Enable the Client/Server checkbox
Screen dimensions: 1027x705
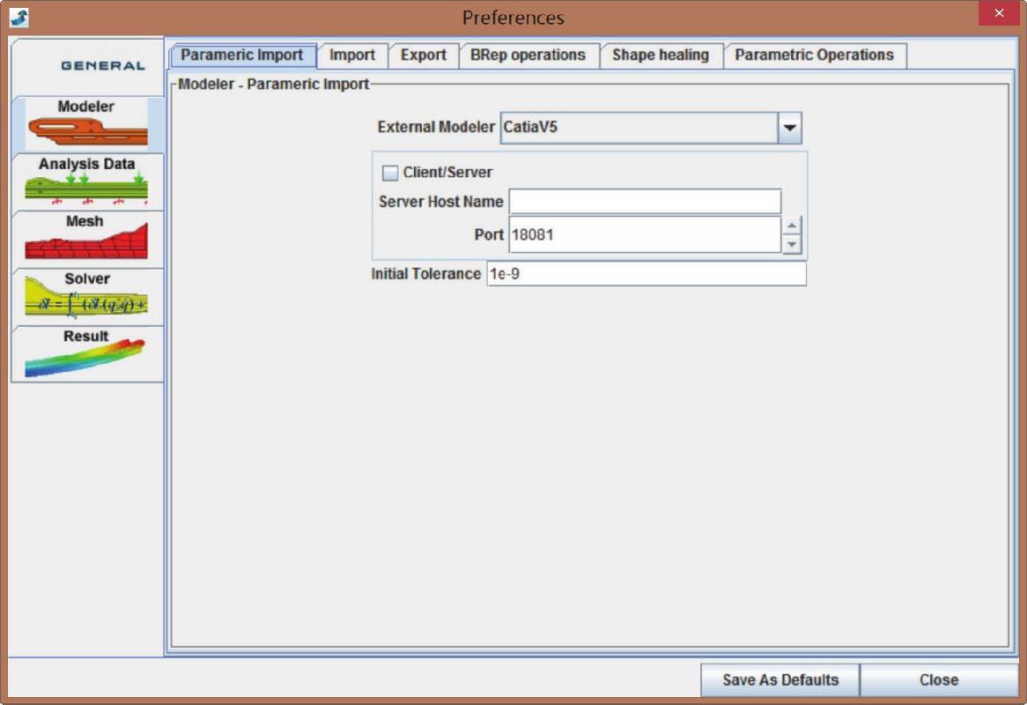[x=390, y=173]
